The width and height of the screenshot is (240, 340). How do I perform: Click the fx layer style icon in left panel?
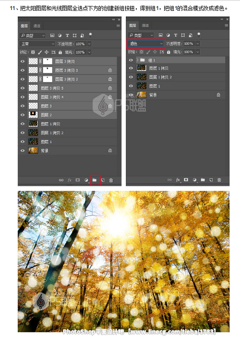pos(70,180)
